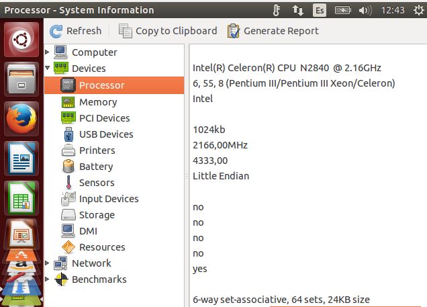Expand the Network tree node
The image size is (427, 307).
47,263
